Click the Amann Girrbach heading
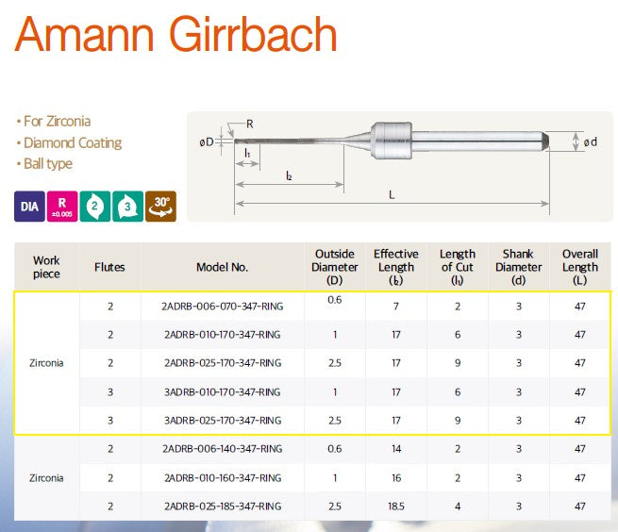The height and width of the screenshot is (532, 618). 175,34
